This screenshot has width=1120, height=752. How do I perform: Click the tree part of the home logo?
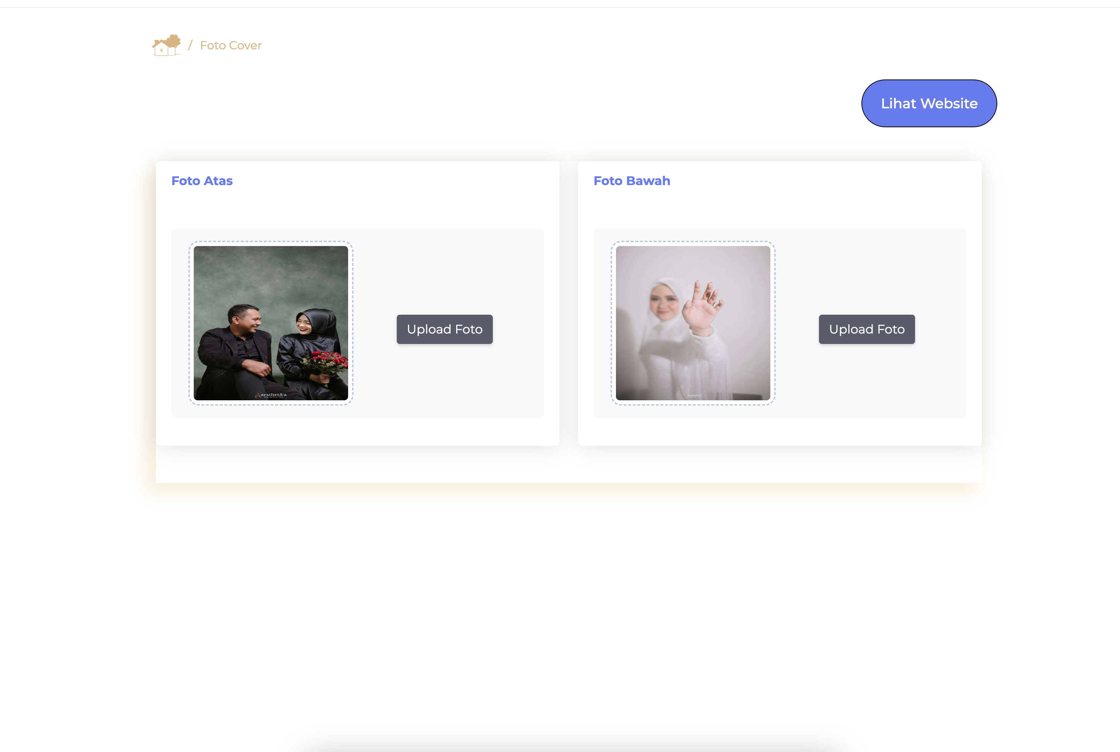pyautogui.click(x=173, y=41)
